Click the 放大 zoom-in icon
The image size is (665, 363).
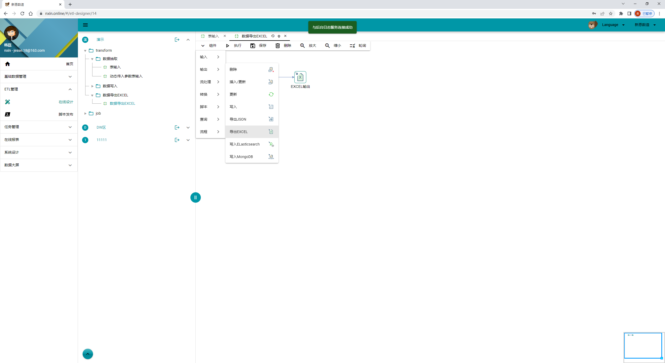302,46
